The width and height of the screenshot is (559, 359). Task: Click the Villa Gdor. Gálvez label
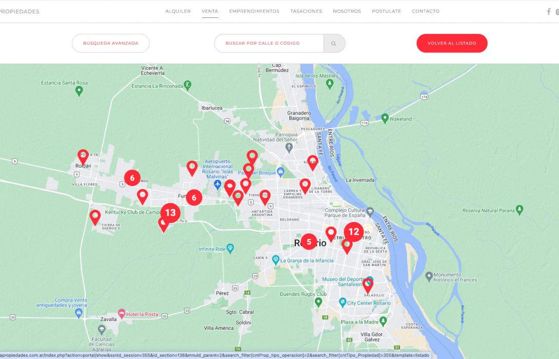point(372,337)
